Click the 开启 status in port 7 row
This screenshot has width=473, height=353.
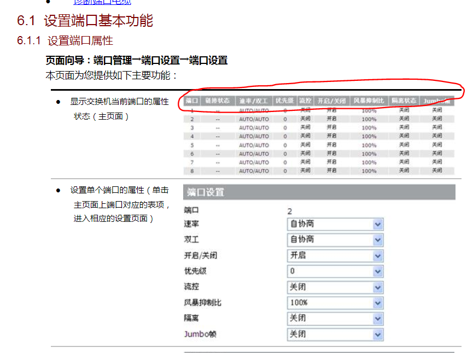332,162
